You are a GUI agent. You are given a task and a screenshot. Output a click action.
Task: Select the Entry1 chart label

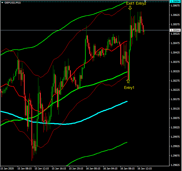pyautogui.click(x=129, y=88)
